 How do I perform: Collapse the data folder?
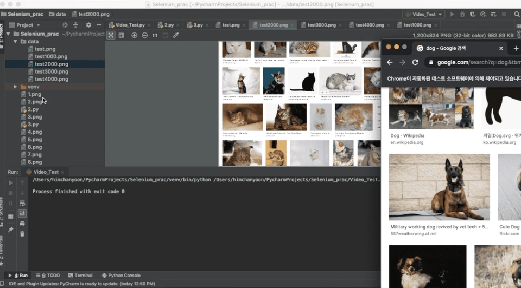[x=15, y=42]
